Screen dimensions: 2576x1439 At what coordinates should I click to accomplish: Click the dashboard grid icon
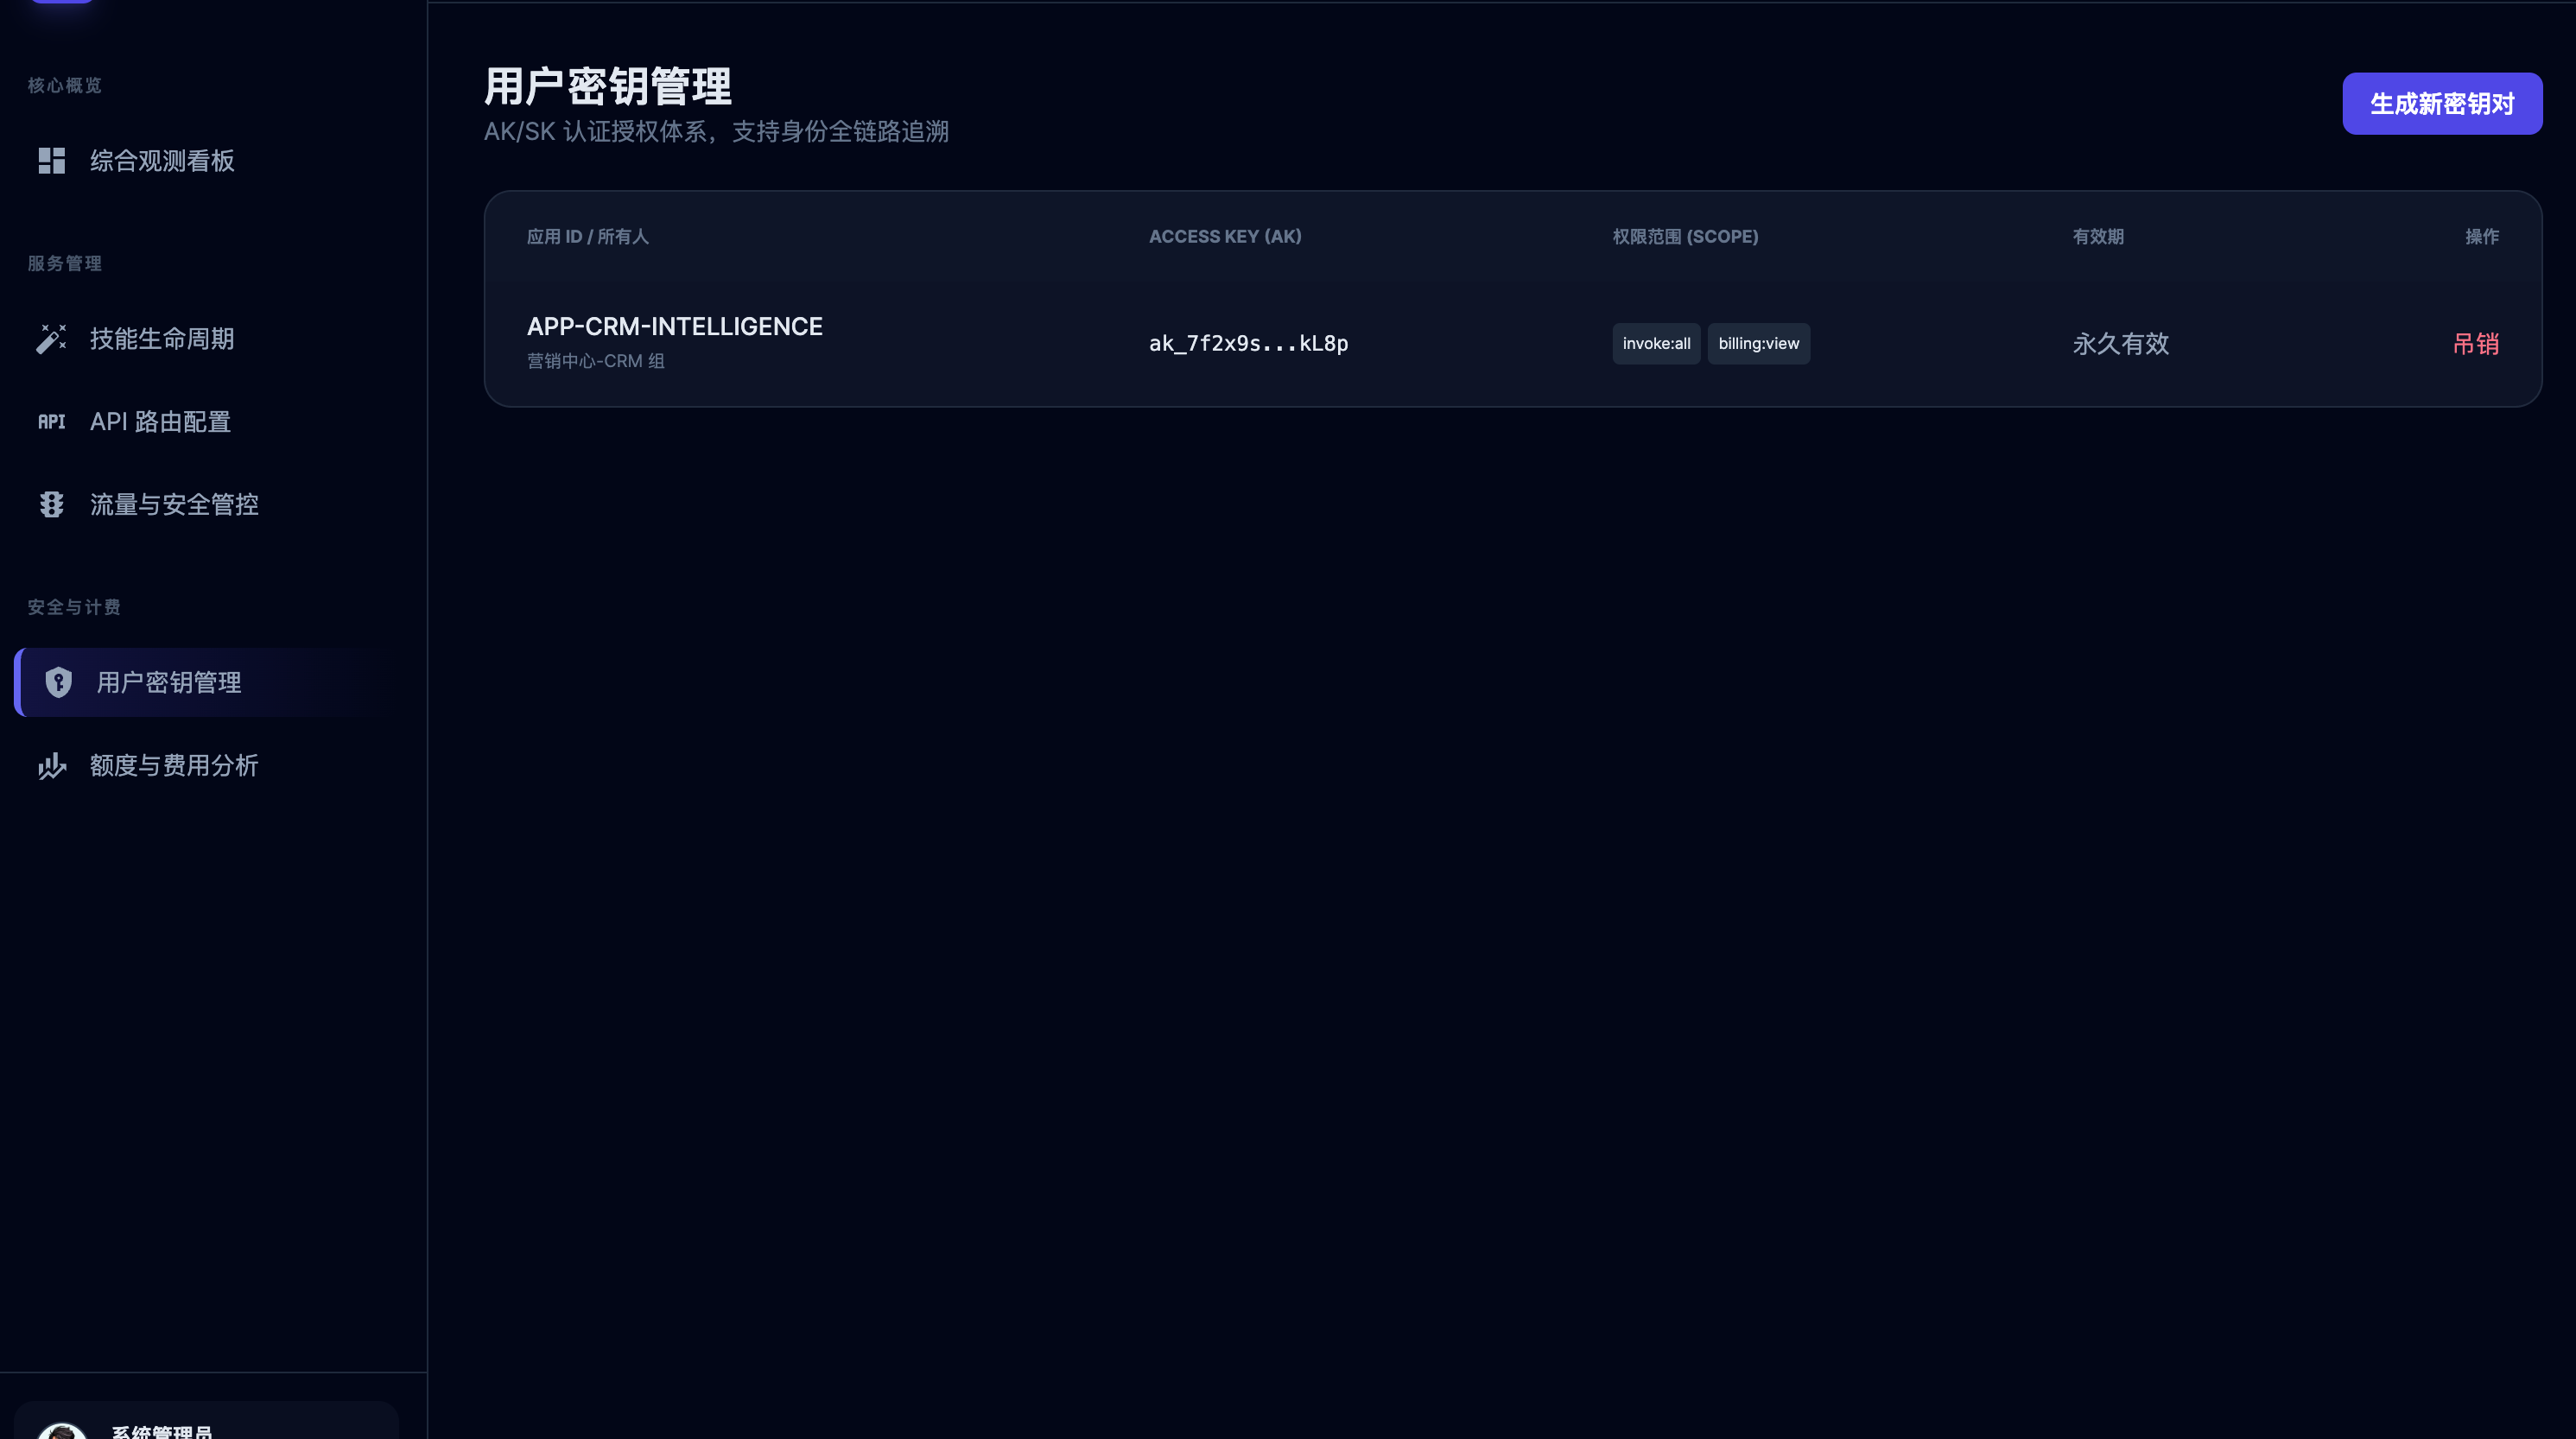pyautogui.click(x=51, y=161)
